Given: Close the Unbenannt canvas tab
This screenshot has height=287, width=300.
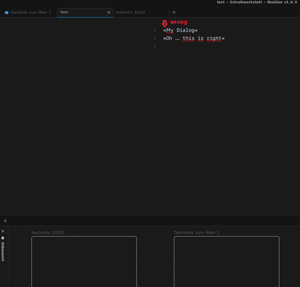Looking at the screenshot, I should click(x=3, y=231).
